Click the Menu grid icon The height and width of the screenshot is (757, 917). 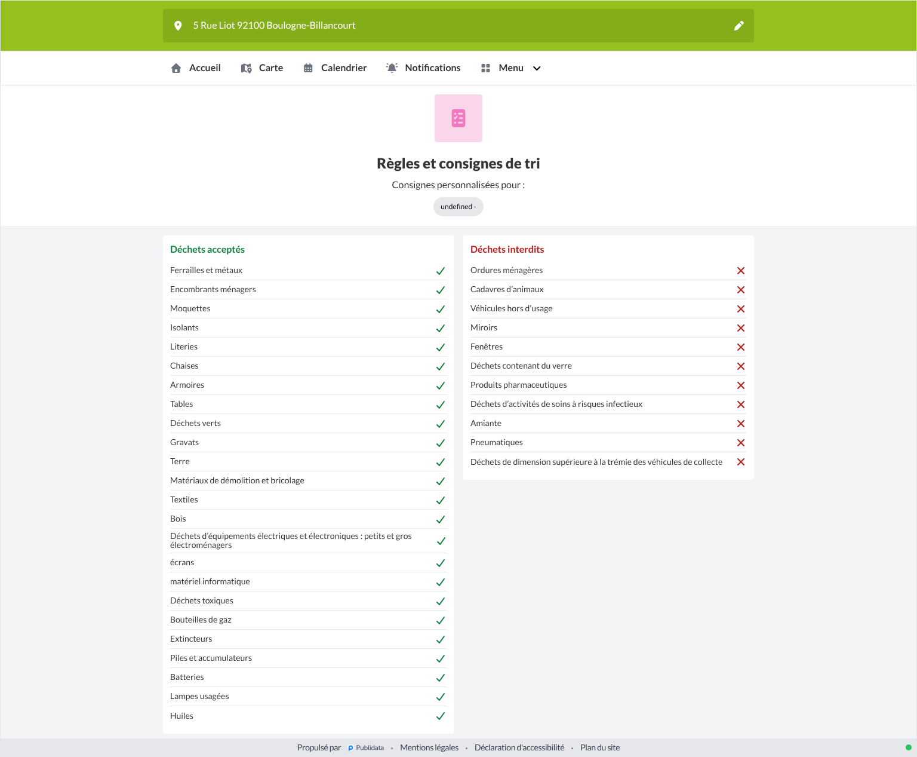pyautogui.click(x=485, y=68)
